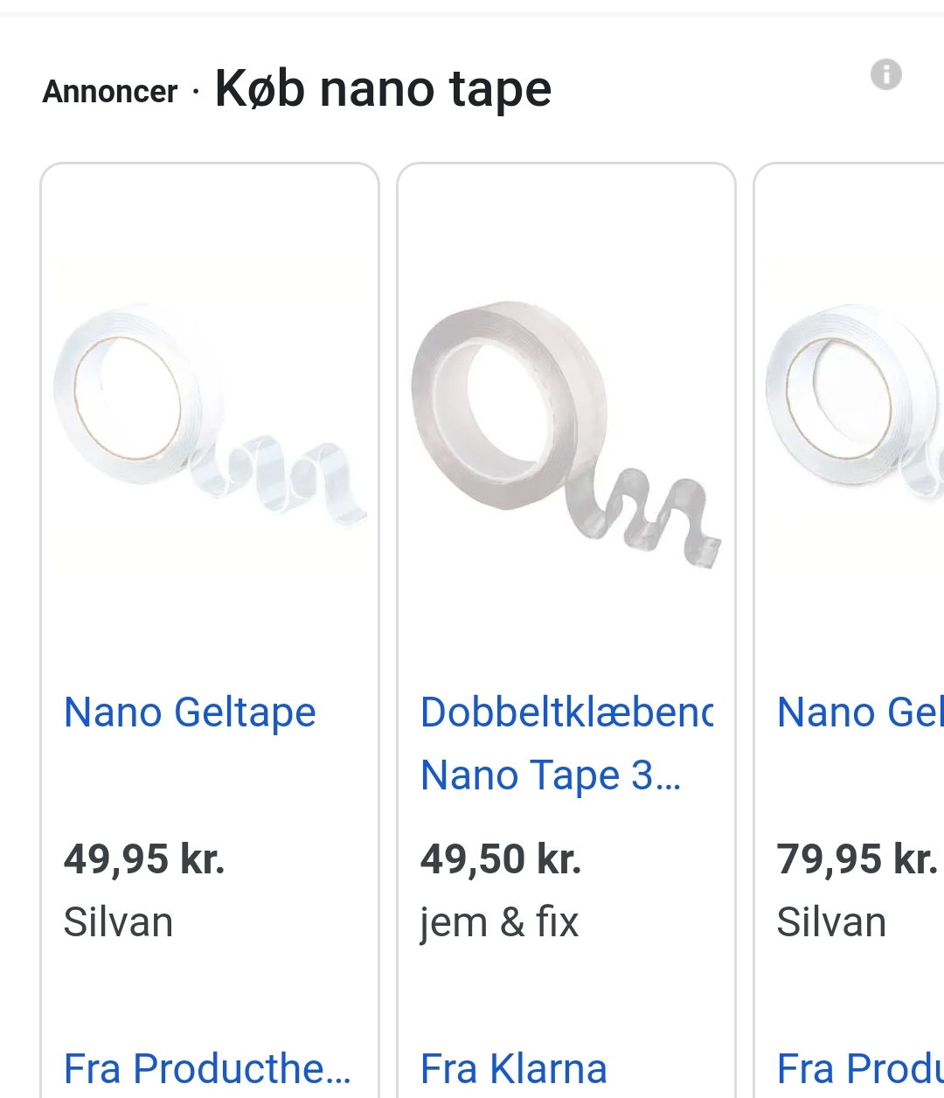The image size is (944, 1098).
Task: Open the Fra Klarna link
Action: click(x=513, y=1068)
